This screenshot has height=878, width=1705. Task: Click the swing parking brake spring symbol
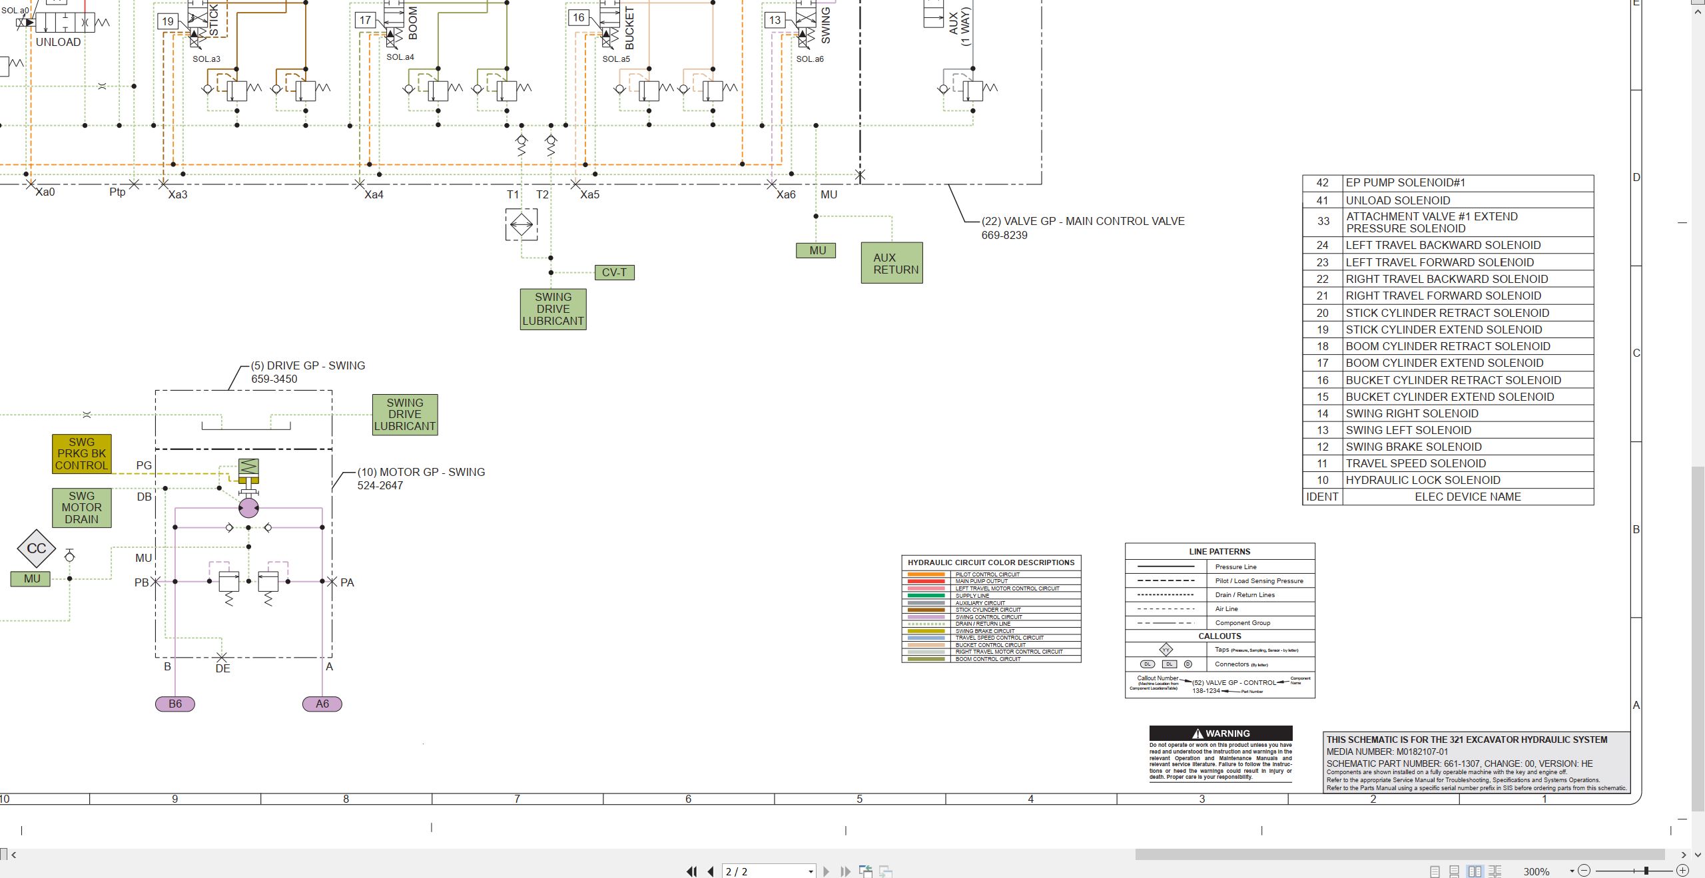pos(248,467)
